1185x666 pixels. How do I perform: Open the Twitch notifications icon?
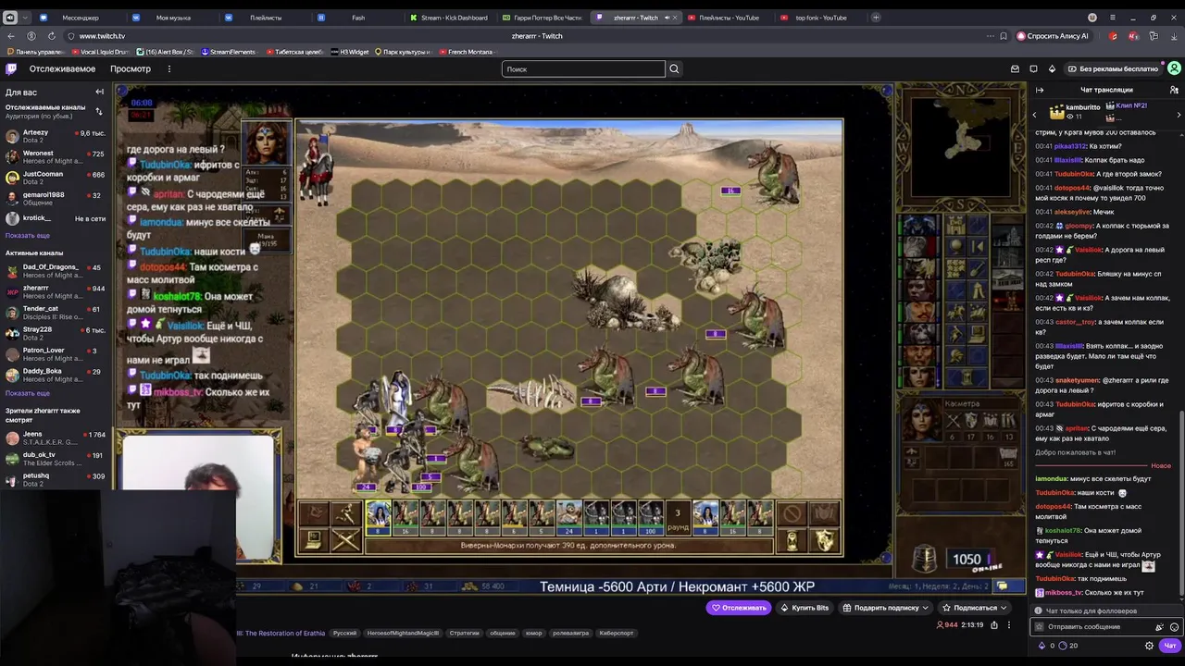pyautogui.click(x=1033, y=68)
